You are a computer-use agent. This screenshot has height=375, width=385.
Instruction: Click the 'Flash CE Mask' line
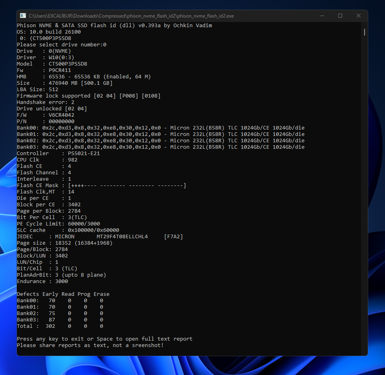[x=102, y=185]
